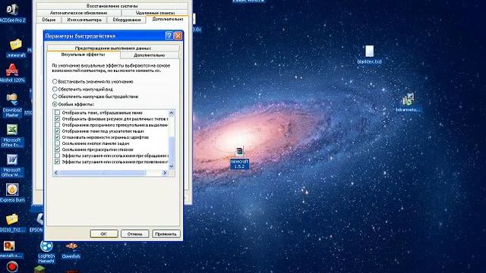The width and height of the screenshot is (486, 273).
Task: Enable 'Отображать тени, отбрасываемые меню' checkbox
Action: 58,113
